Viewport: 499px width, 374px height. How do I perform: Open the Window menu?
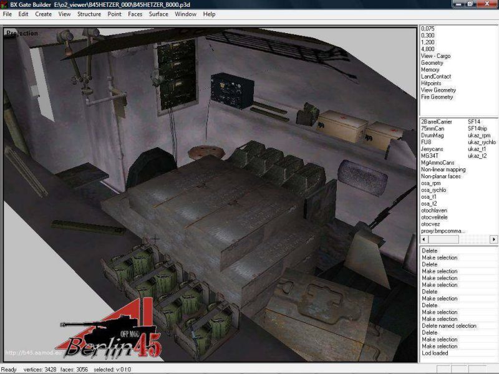tap(185, 14)
